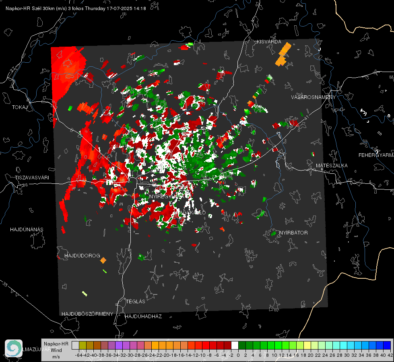Image resolution: width=394 pixels, height=362 pixels.
Task: Pick the olive swatch right of -64
Action: click(x=83, y=345)
